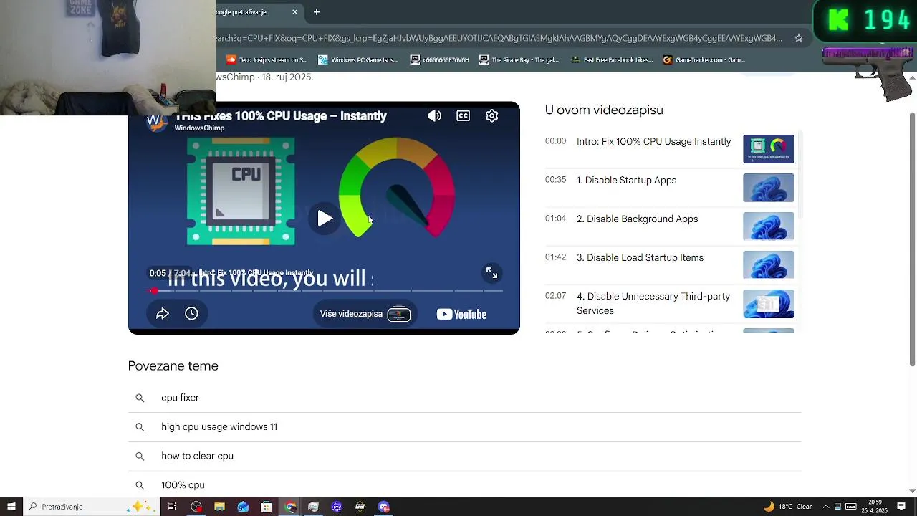Jump to chapter '3. Disable Load Startup Items'

640,258
